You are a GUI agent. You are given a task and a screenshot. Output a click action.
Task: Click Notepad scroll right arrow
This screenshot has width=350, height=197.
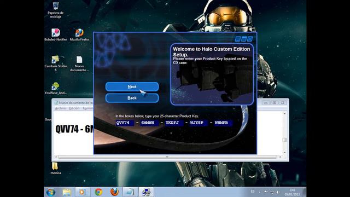tap(280, 157)
